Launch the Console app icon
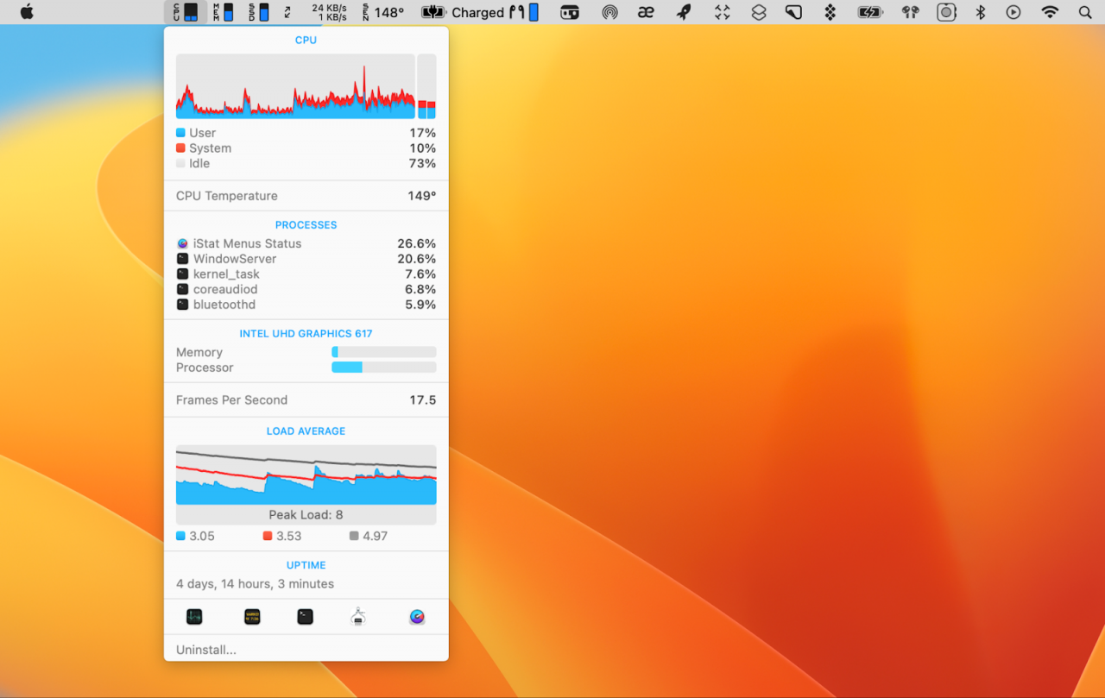 252,617
